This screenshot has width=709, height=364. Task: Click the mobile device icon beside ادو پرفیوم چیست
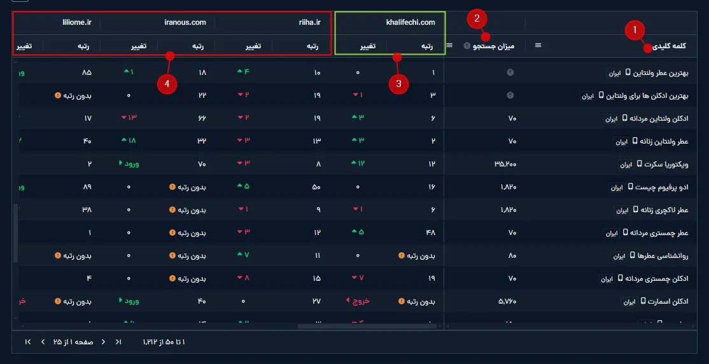[x=631, y=187]
